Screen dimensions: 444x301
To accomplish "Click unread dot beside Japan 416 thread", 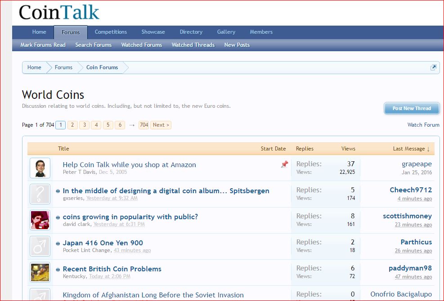I will pos(58,243).
